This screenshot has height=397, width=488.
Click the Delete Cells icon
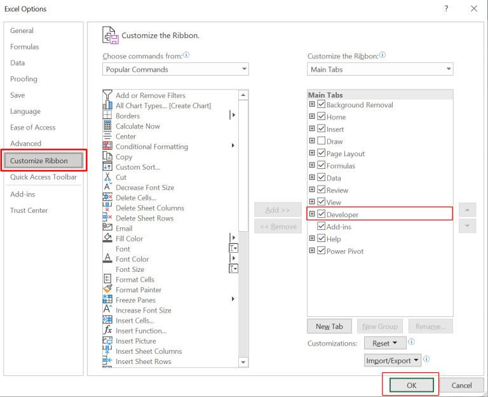107,198
